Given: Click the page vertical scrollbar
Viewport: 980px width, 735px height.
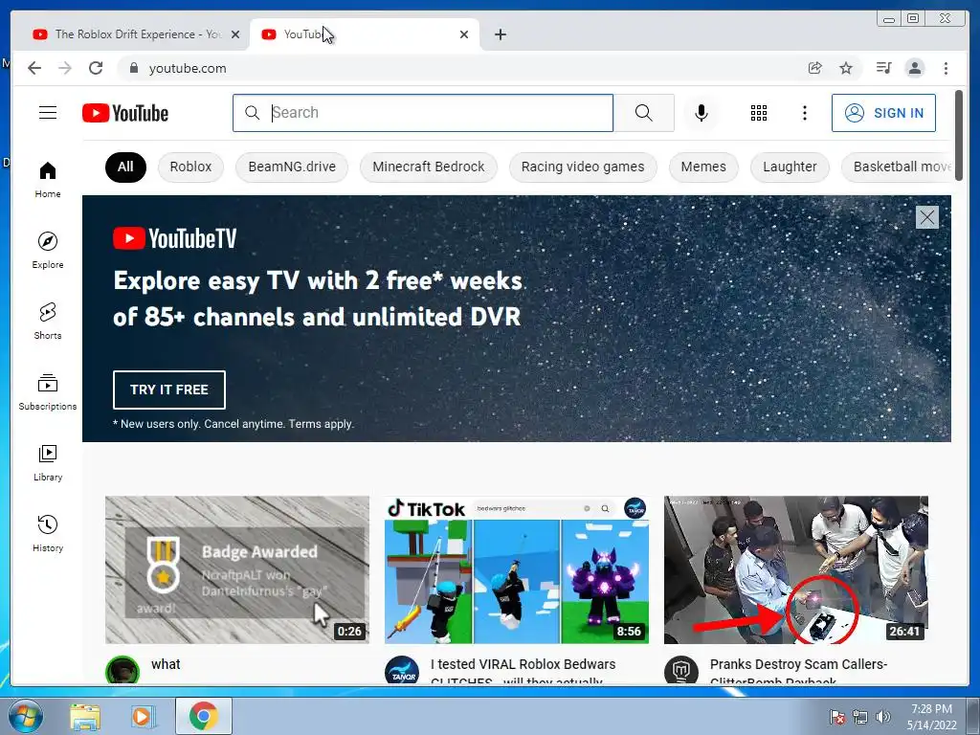Looking at the screenshot, I should click(959, 135).
